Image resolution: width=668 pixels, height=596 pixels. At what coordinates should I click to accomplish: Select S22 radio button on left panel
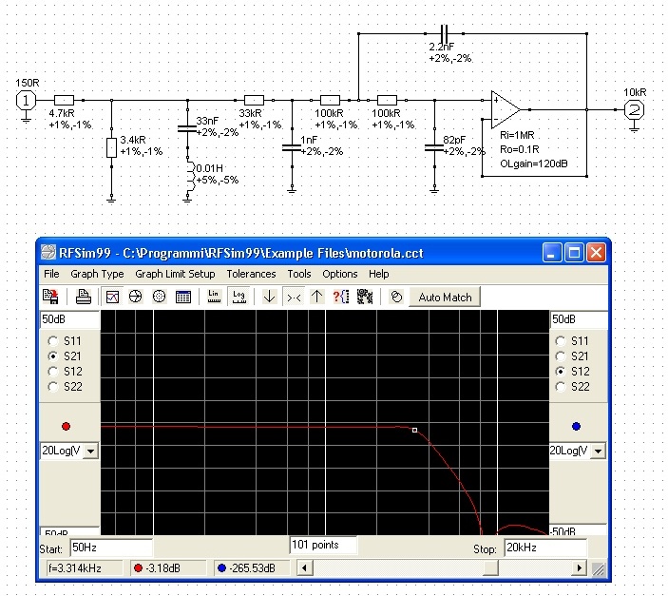54,387
